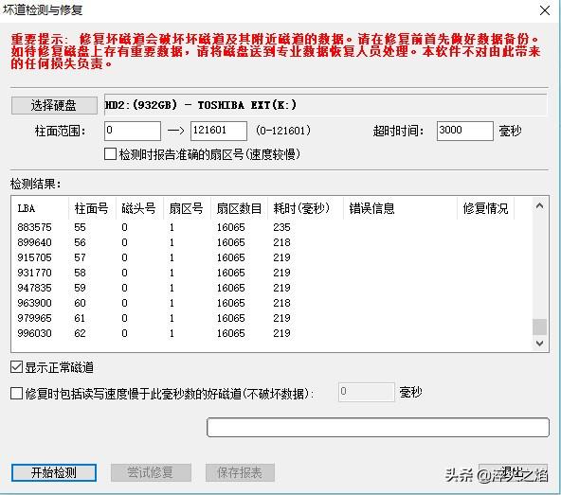Click the selected disk field HD2:(932GB) TOSHIBA EXT

pyautogui.click(x=325, y=105)
